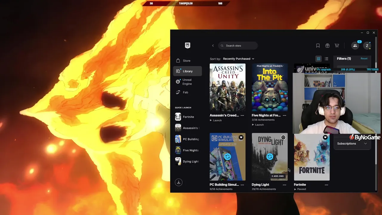Open the Recently Purchased sort dropdown
The height and width of the screenshot is (215, 382).
(x=238, y=59)
